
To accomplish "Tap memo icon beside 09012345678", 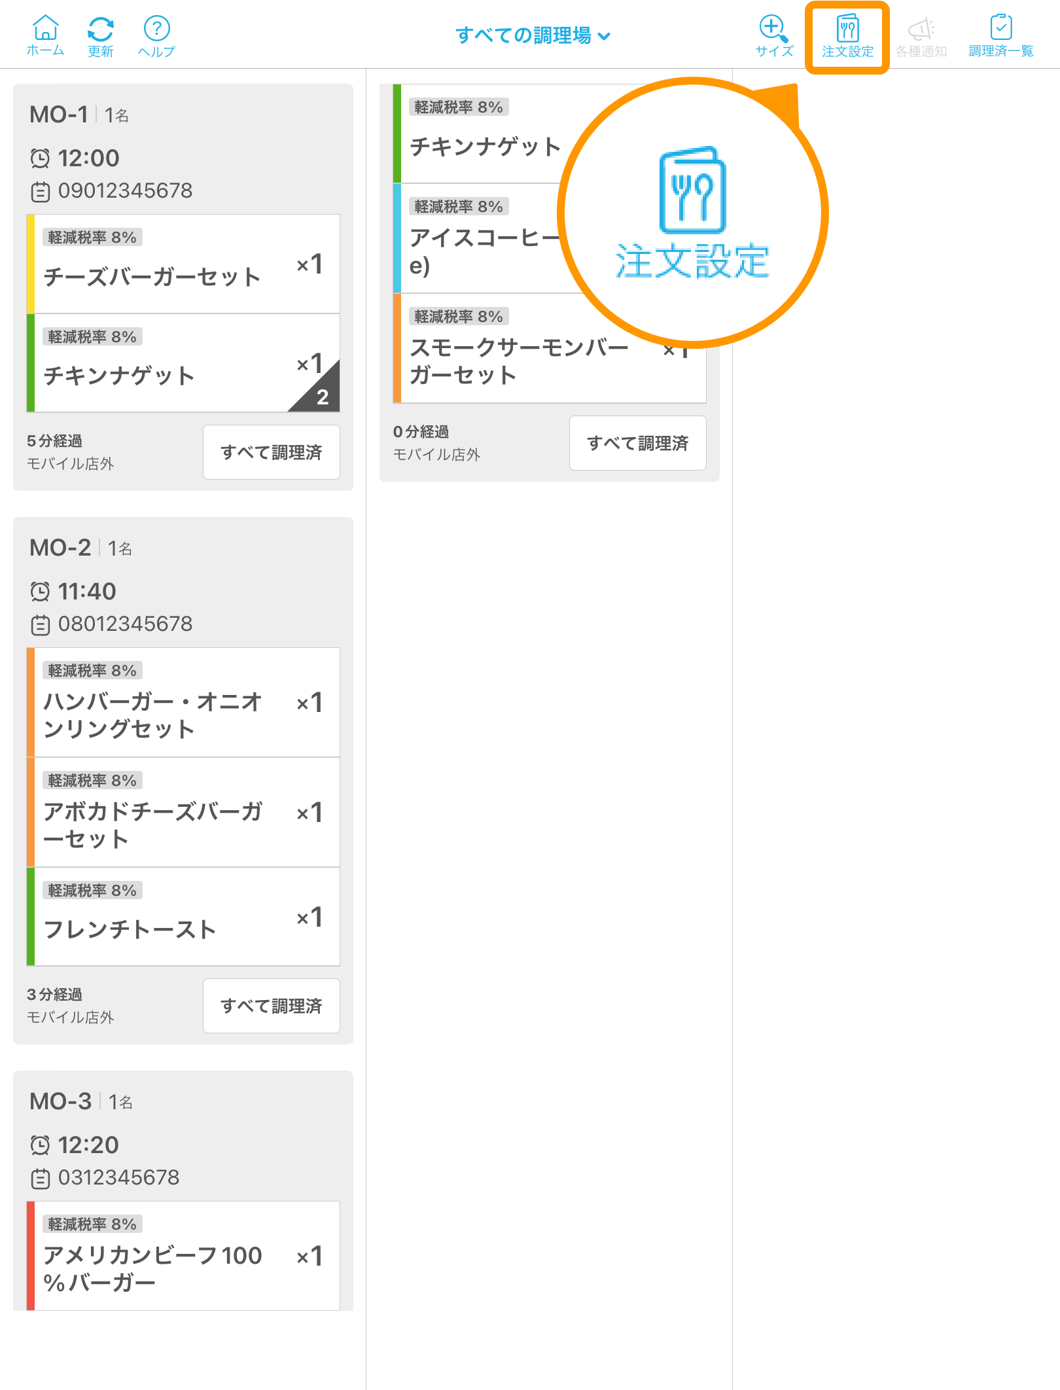I will click(x=41, y=192).
